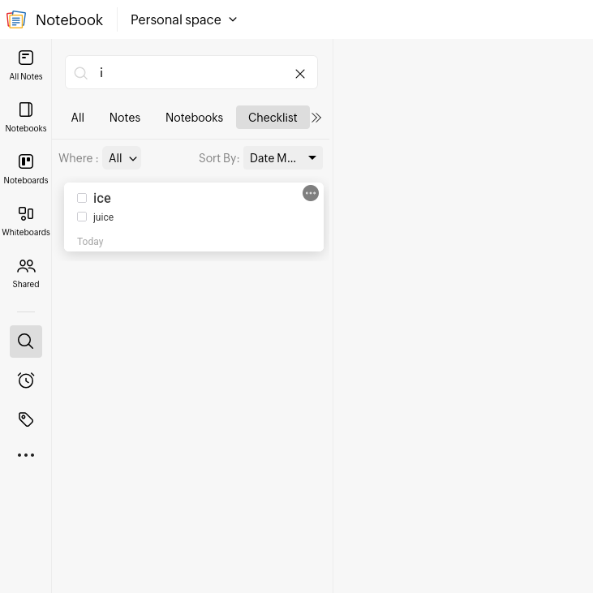Switch to the Notes filter tab
Screen dimensions: 593x593
click(125, 118)
